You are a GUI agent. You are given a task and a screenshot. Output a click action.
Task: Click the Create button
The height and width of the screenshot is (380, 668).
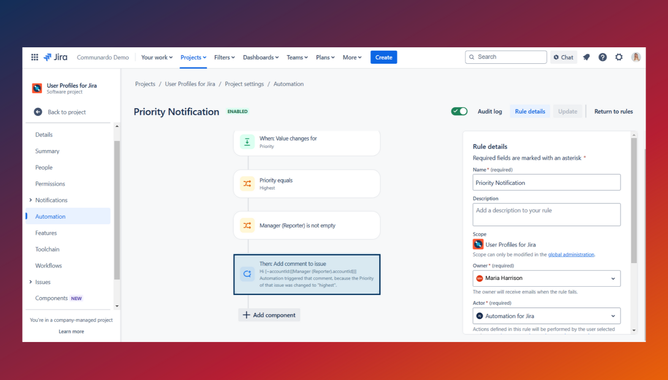click(x=384, y=57)
